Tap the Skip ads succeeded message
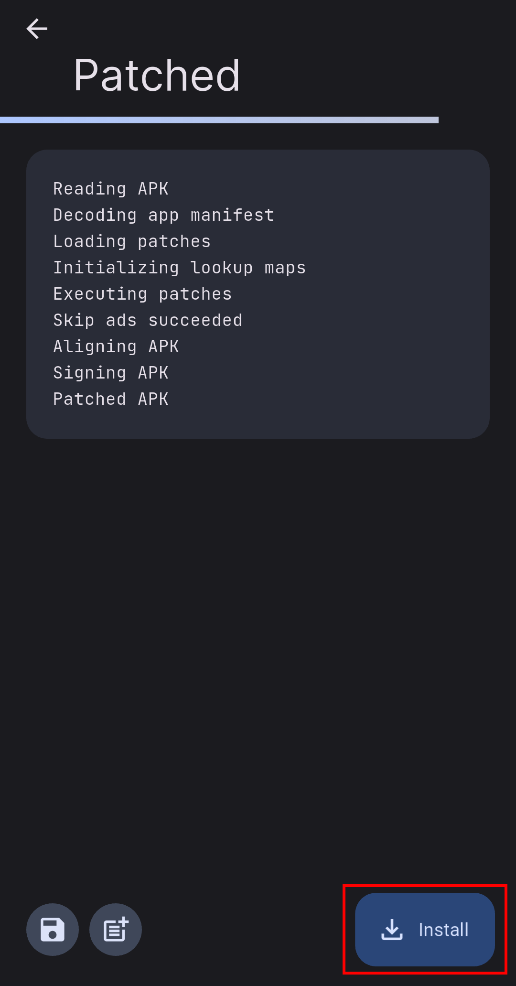This screenshot has height=986, width=516. pyautogui.click(x=148, y=320)
